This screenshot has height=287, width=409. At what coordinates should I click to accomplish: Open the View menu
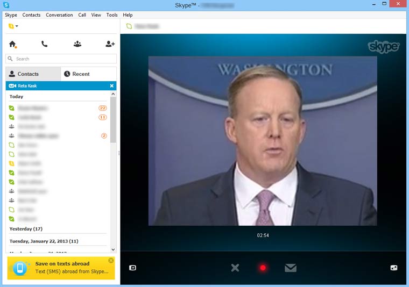(x=96, y=15)
